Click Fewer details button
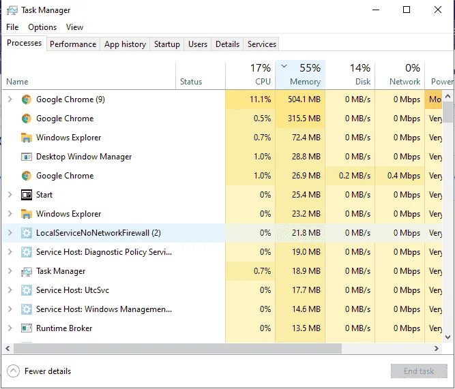This screenshot has width=455, height=389. (39, 371)
